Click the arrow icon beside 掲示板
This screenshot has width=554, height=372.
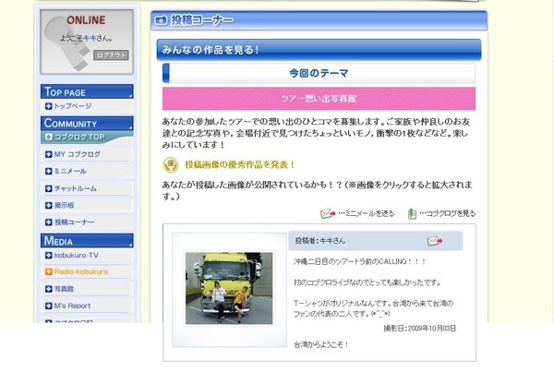(x=49, y=206)
